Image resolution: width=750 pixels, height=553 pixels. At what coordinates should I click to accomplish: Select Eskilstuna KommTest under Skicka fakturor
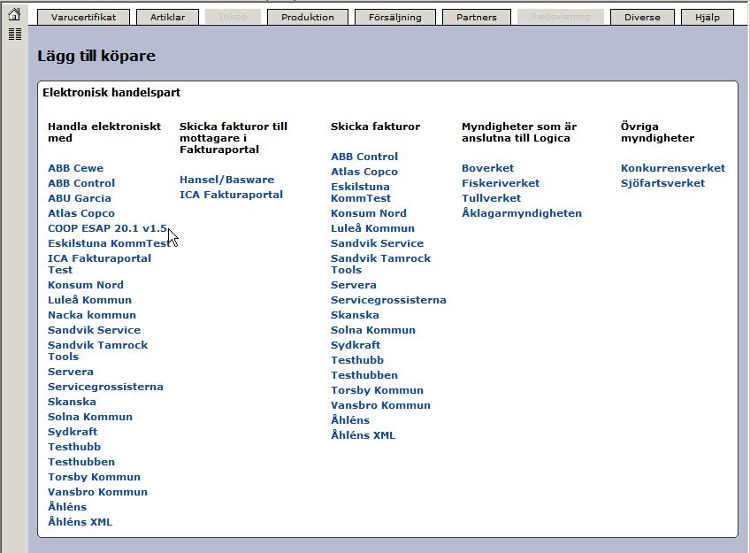(x=361, y=192)
